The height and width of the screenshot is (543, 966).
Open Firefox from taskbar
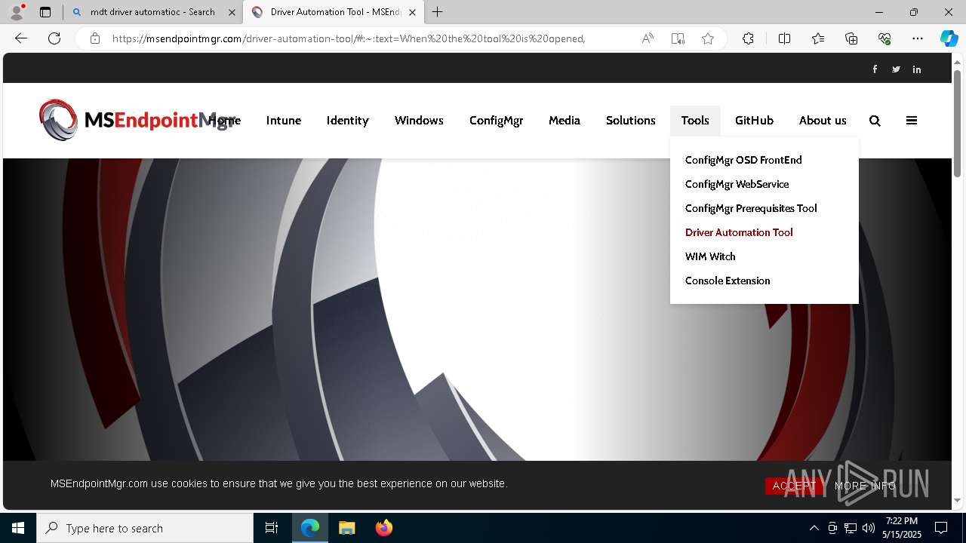pyautogui.click(x=383, y=528)
